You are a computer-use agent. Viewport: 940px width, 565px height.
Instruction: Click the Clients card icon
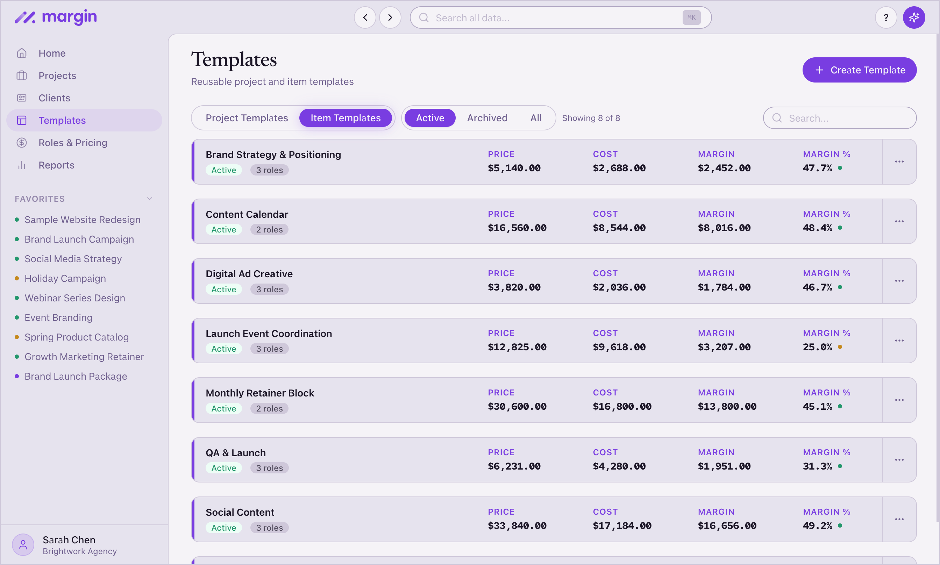[x=22, y=98]
